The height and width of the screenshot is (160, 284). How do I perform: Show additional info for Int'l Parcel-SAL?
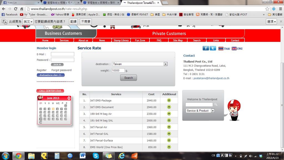(x=169, y=134)
